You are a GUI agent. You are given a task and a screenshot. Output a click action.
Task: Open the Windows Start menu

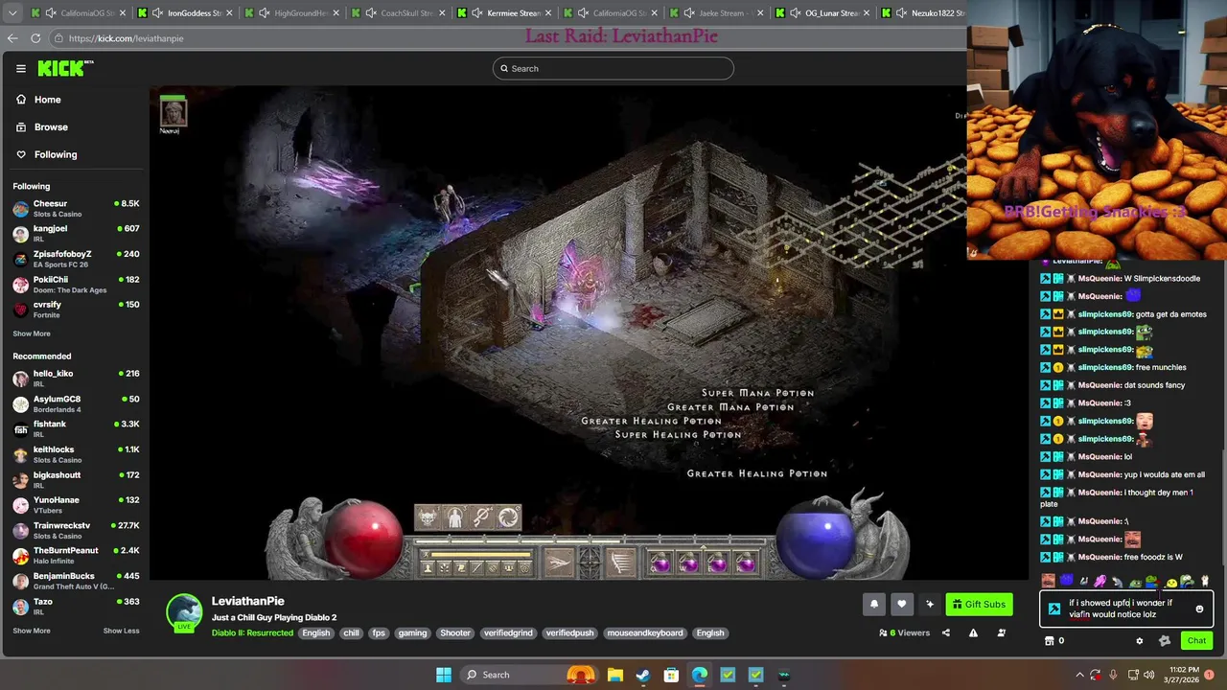click(x=443, y=675)
